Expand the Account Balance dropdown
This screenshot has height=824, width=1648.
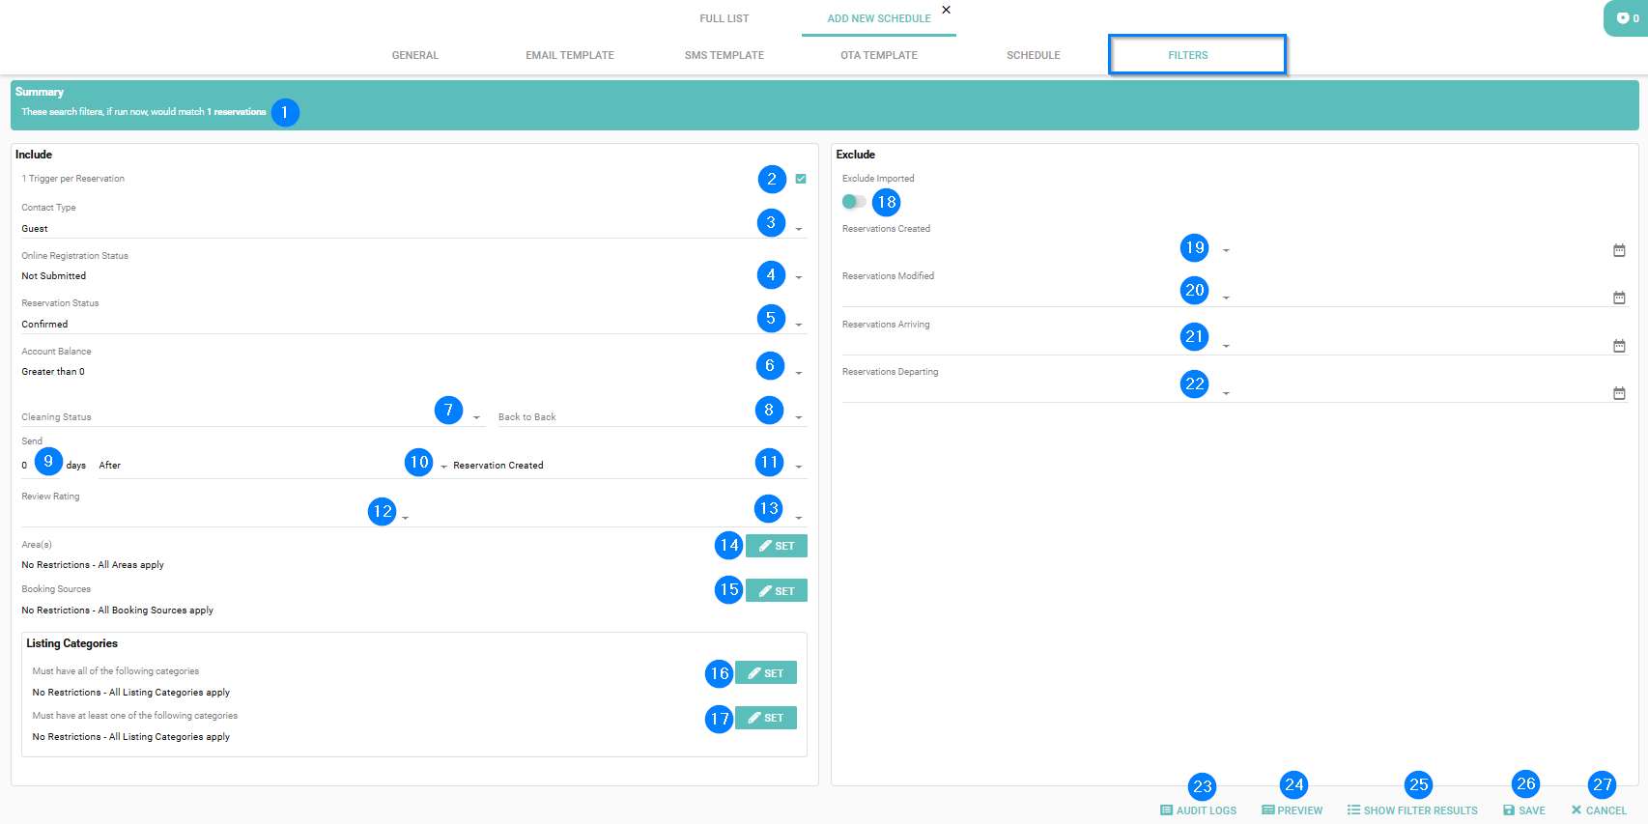(799, 373)
